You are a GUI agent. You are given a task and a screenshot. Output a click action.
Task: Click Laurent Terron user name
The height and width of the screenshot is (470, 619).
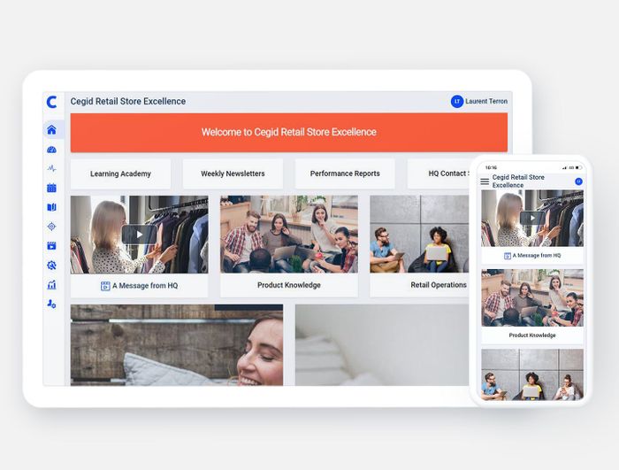[486, 102]
